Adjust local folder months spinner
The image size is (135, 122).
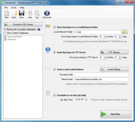tap(105, 37)
